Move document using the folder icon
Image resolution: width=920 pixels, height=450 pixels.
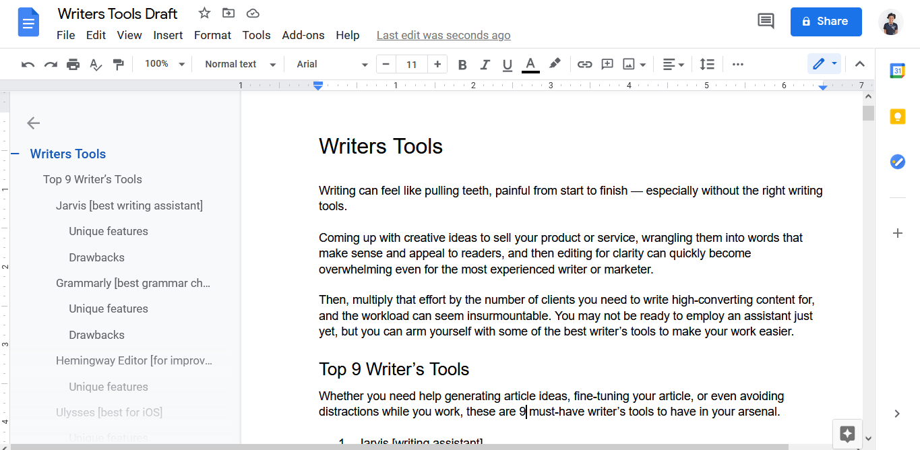coord(228,13)
